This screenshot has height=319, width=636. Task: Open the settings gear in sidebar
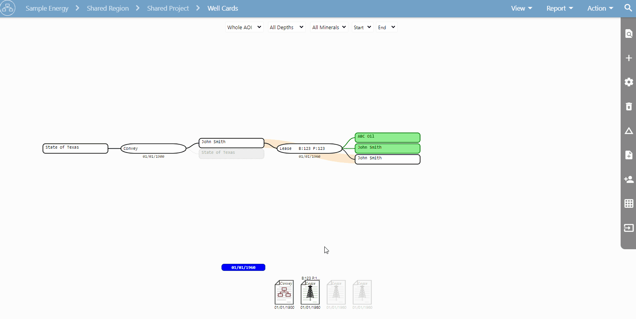tap(629, 82)
